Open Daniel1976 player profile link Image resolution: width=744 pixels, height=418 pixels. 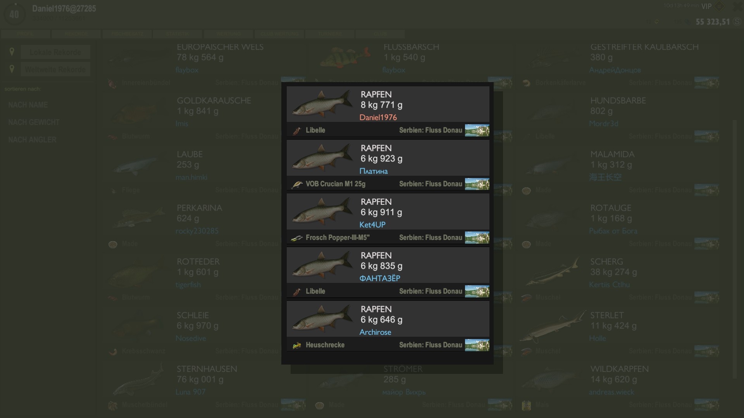tap(378, 118)
